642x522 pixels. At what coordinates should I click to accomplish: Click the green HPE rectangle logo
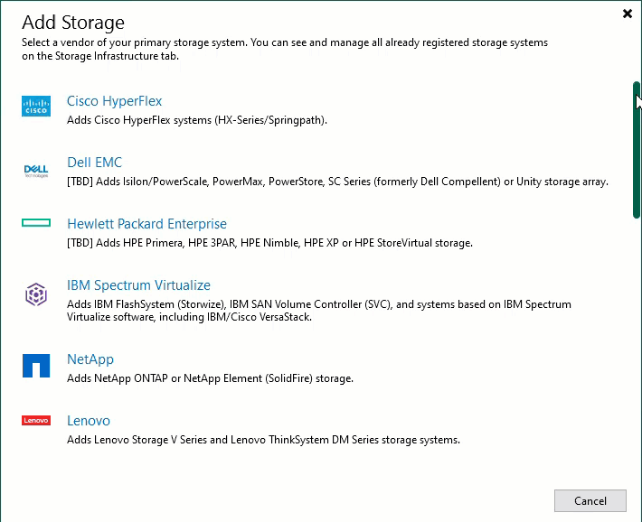[x=36, y=222]
